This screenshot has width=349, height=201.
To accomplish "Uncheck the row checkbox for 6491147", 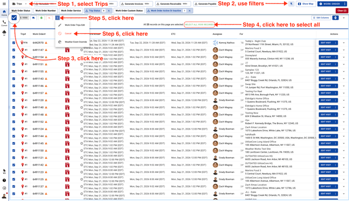I will (x=14, y=50).
